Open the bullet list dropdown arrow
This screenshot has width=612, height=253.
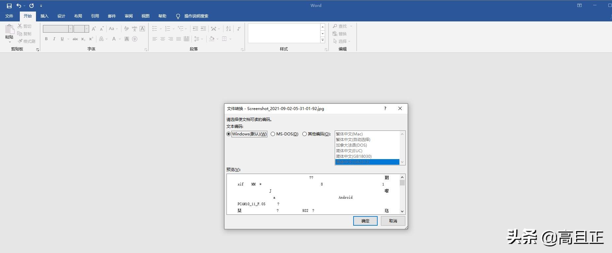(161, 29)
